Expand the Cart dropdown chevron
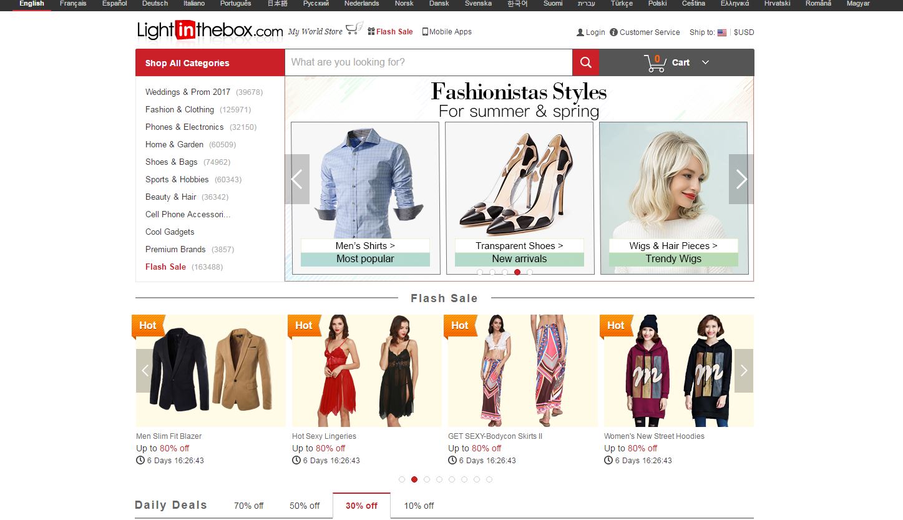This screenshot has height=520, width=903. point(705,62)
